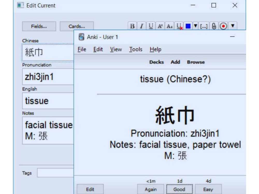The width and height of the screenshot is (259, 194).
Task: Open the Edit menu in Anki
Action: point(98,49)
